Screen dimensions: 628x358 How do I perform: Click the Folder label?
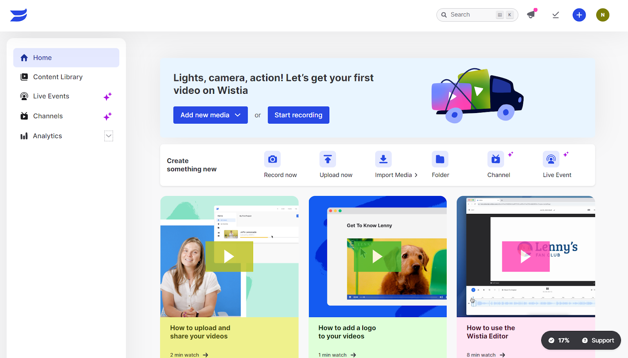point(440,175)
